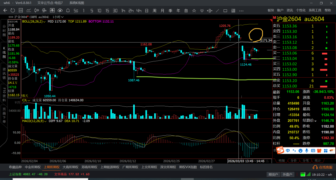Open the 板块 menu
The width and height of the screenshot is (336, 180).
[271, 10]
